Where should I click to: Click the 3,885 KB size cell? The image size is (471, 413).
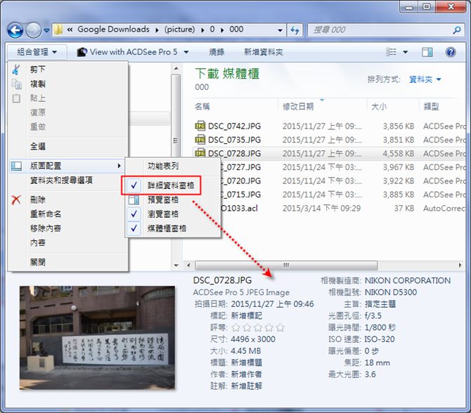coord(399,195)
